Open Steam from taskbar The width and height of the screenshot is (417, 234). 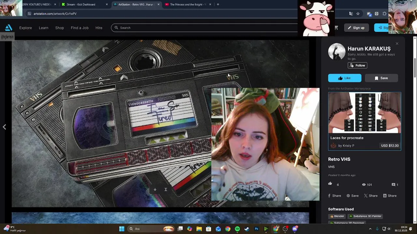[x=247, y=229]
